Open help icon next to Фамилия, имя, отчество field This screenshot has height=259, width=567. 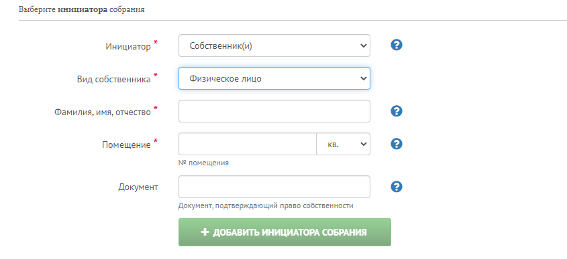[x=397, y=110]
